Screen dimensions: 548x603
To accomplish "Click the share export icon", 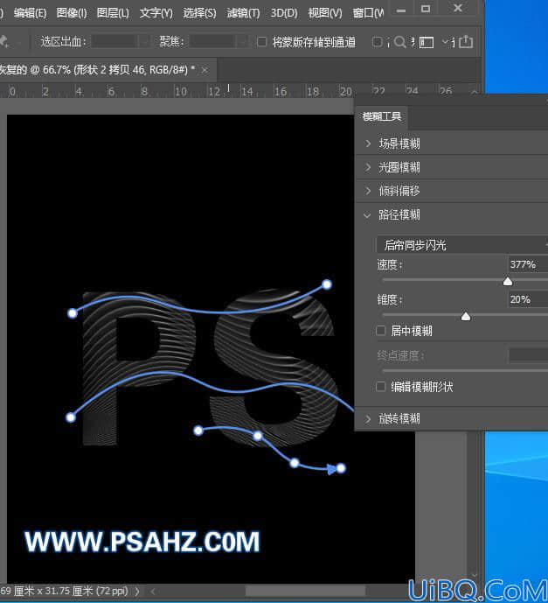I will [x=466, y=41].
